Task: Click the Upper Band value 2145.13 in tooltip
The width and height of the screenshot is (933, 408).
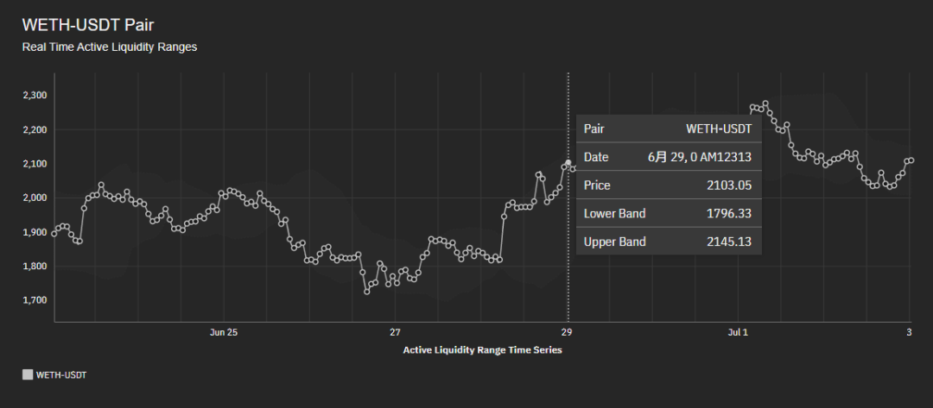Action: click(729, 242)
